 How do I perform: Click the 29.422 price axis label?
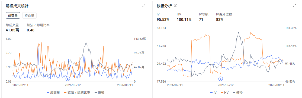pyautogui.click(x=161, y=64)
